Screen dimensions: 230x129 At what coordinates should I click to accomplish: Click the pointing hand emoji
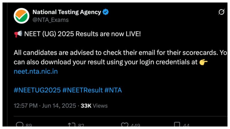(x=203, y=62)
